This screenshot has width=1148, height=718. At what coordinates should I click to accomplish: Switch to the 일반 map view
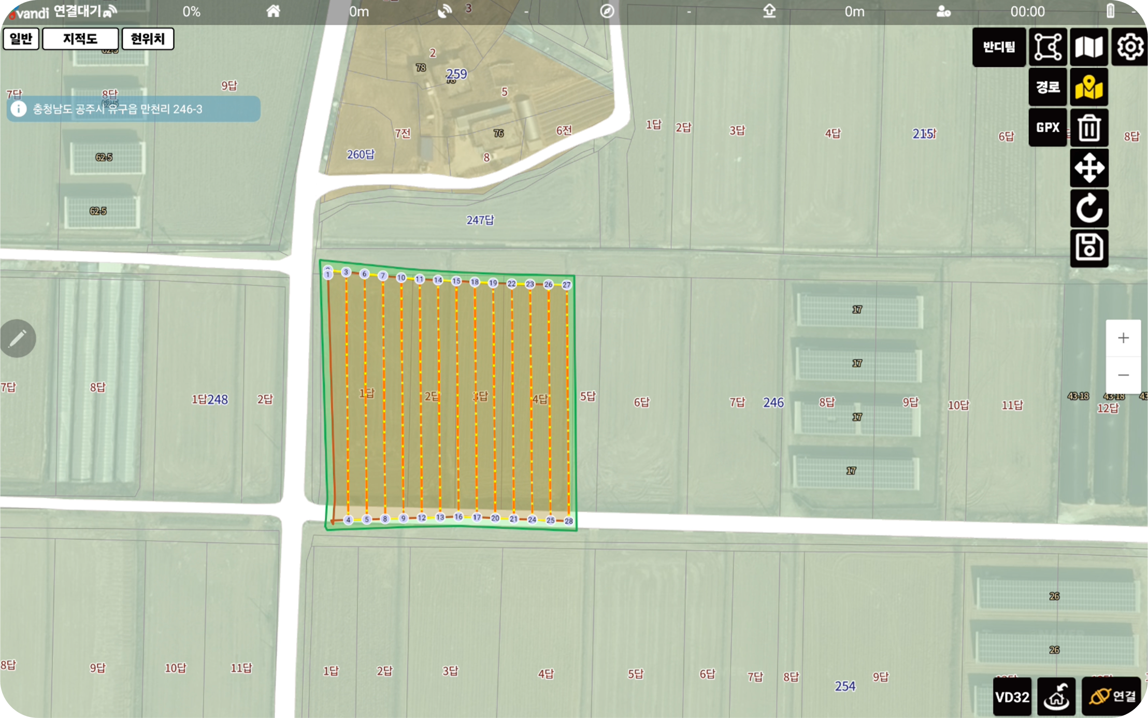[21, 39]
